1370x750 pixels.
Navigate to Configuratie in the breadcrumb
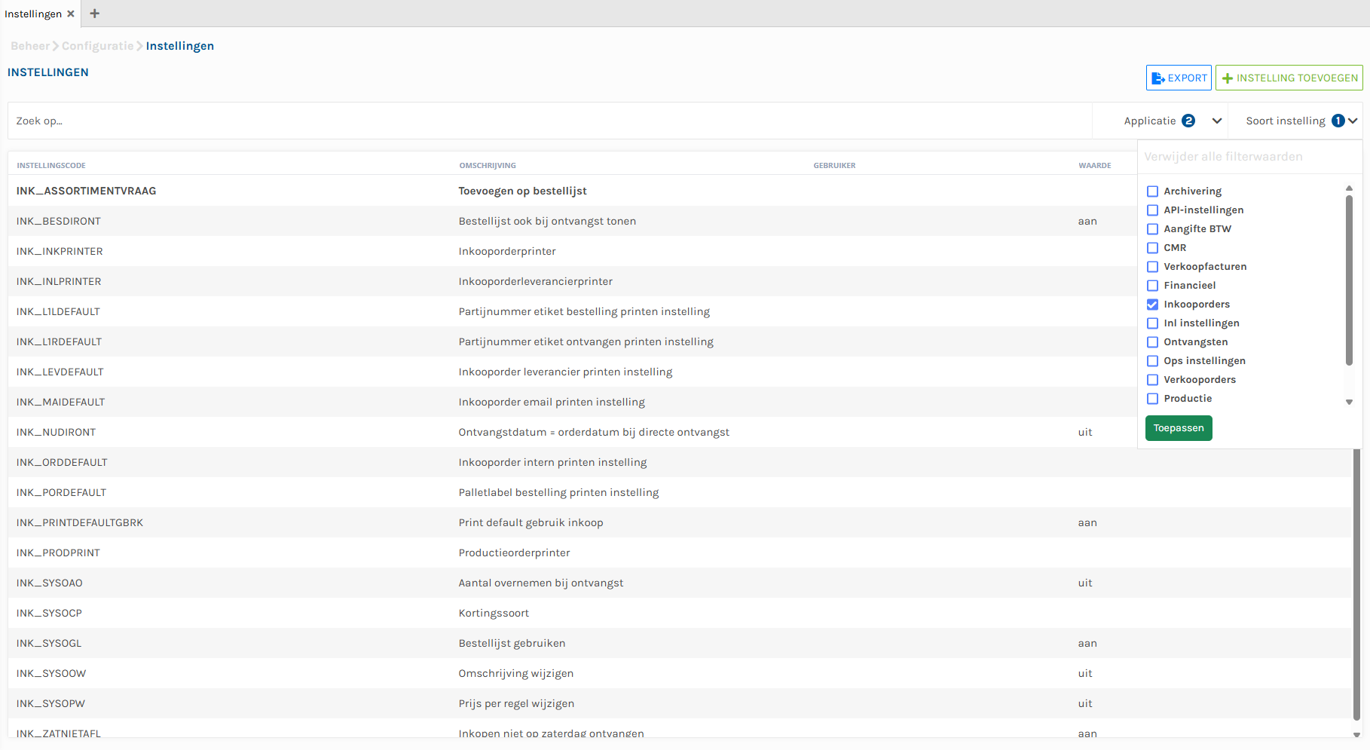click(x=97, y=46)
